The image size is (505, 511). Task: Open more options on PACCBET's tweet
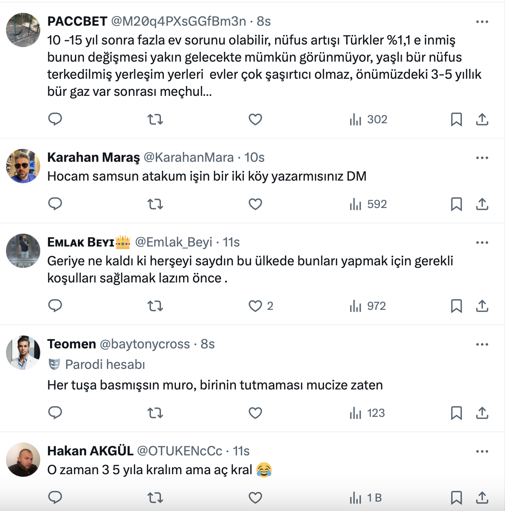[x=482, y=22]
